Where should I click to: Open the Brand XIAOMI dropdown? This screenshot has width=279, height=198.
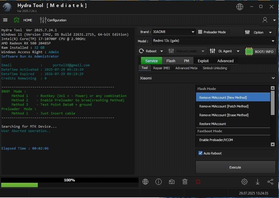click(x=174, y=32)
